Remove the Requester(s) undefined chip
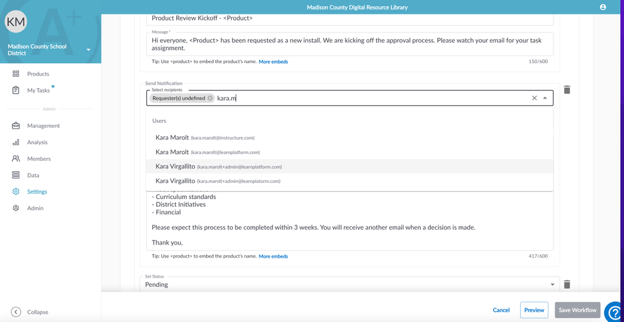This screenshot has width=624, height=322. click(210, 98)
